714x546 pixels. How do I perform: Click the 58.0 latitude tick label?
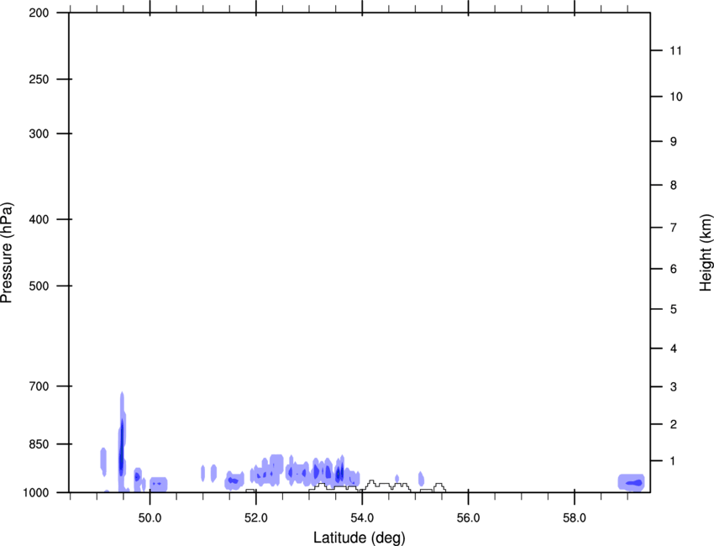[575, 518]
